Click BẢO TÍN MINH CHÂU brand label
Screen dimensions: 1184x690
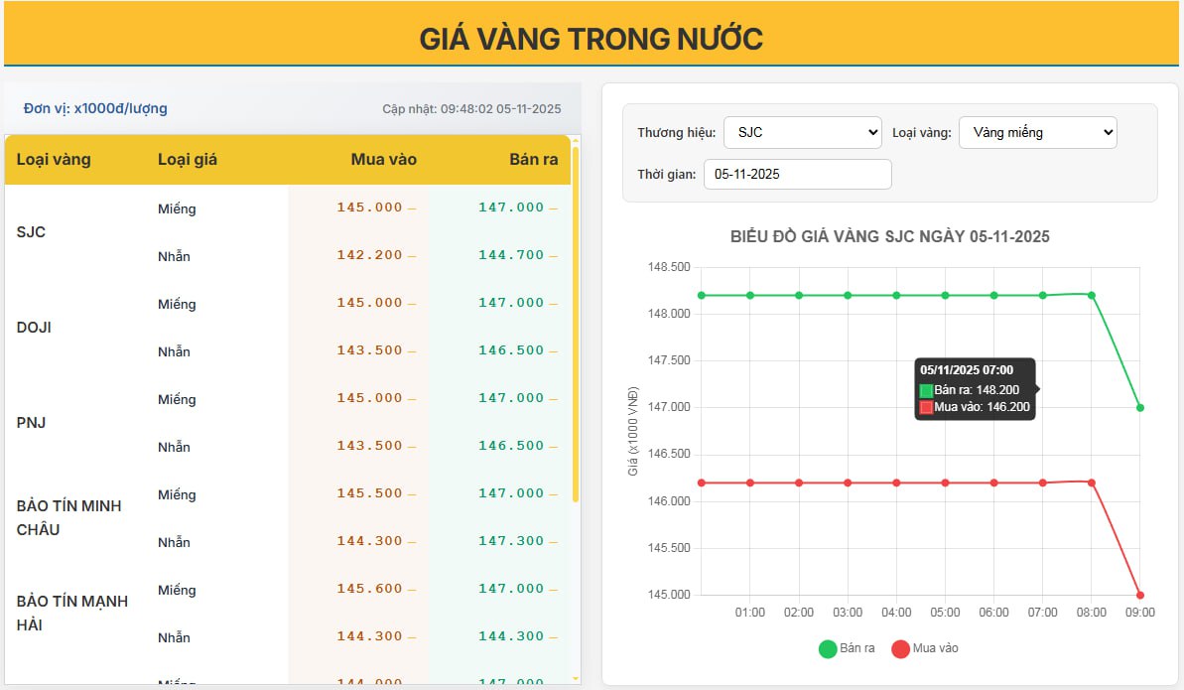click(x=69, y=517)
